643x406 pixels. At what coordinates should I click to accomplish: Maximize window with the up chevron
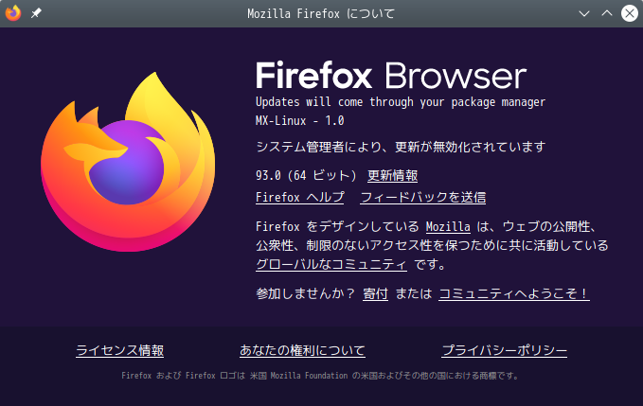coord(607,13)
